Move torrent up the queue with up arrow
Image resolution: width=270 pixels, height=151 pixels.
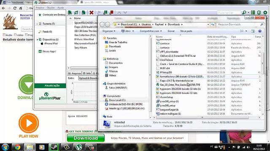click(x=119, y=13)
